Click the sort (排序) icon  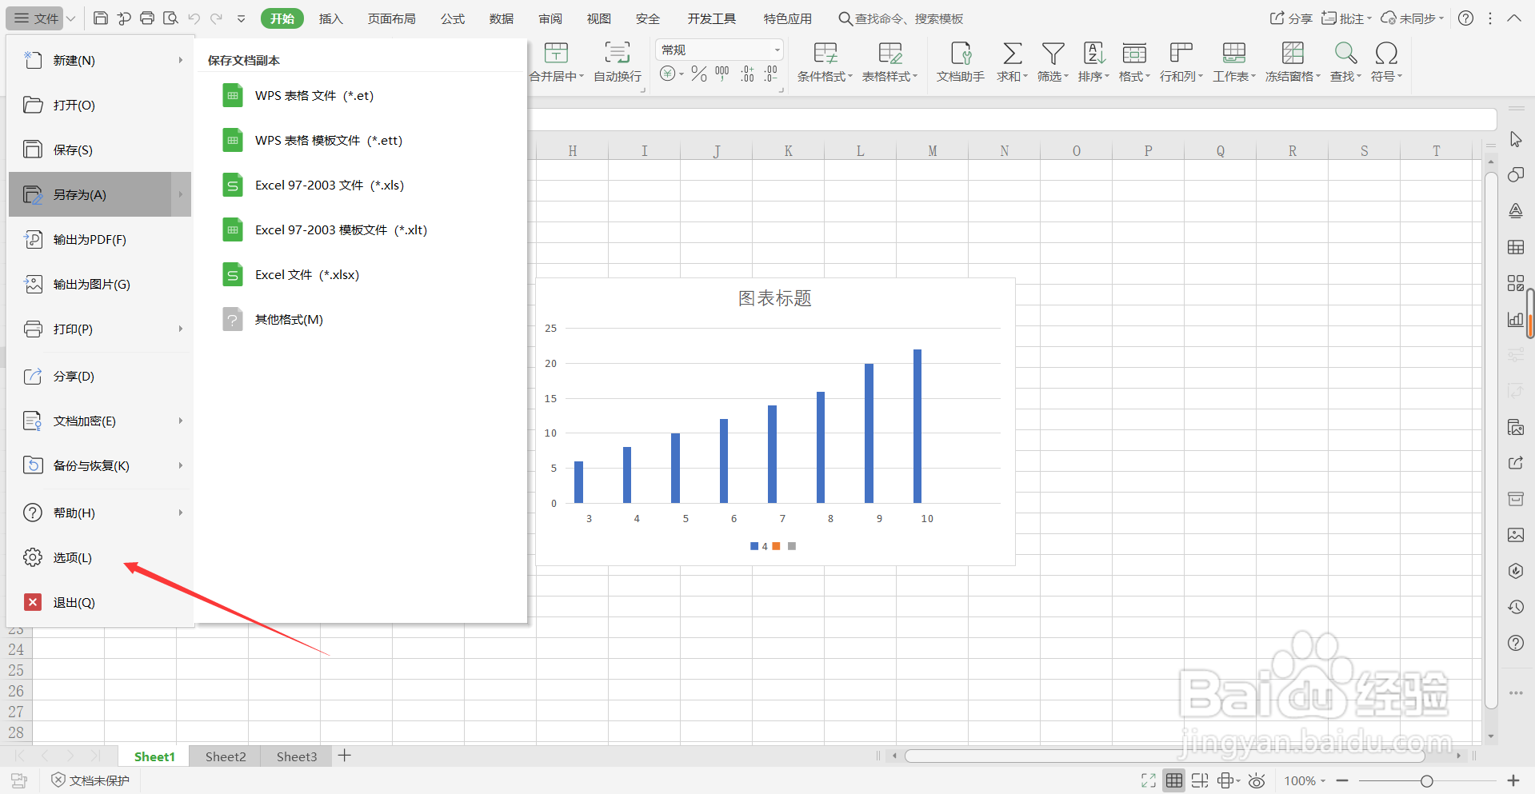(1093, 54)
